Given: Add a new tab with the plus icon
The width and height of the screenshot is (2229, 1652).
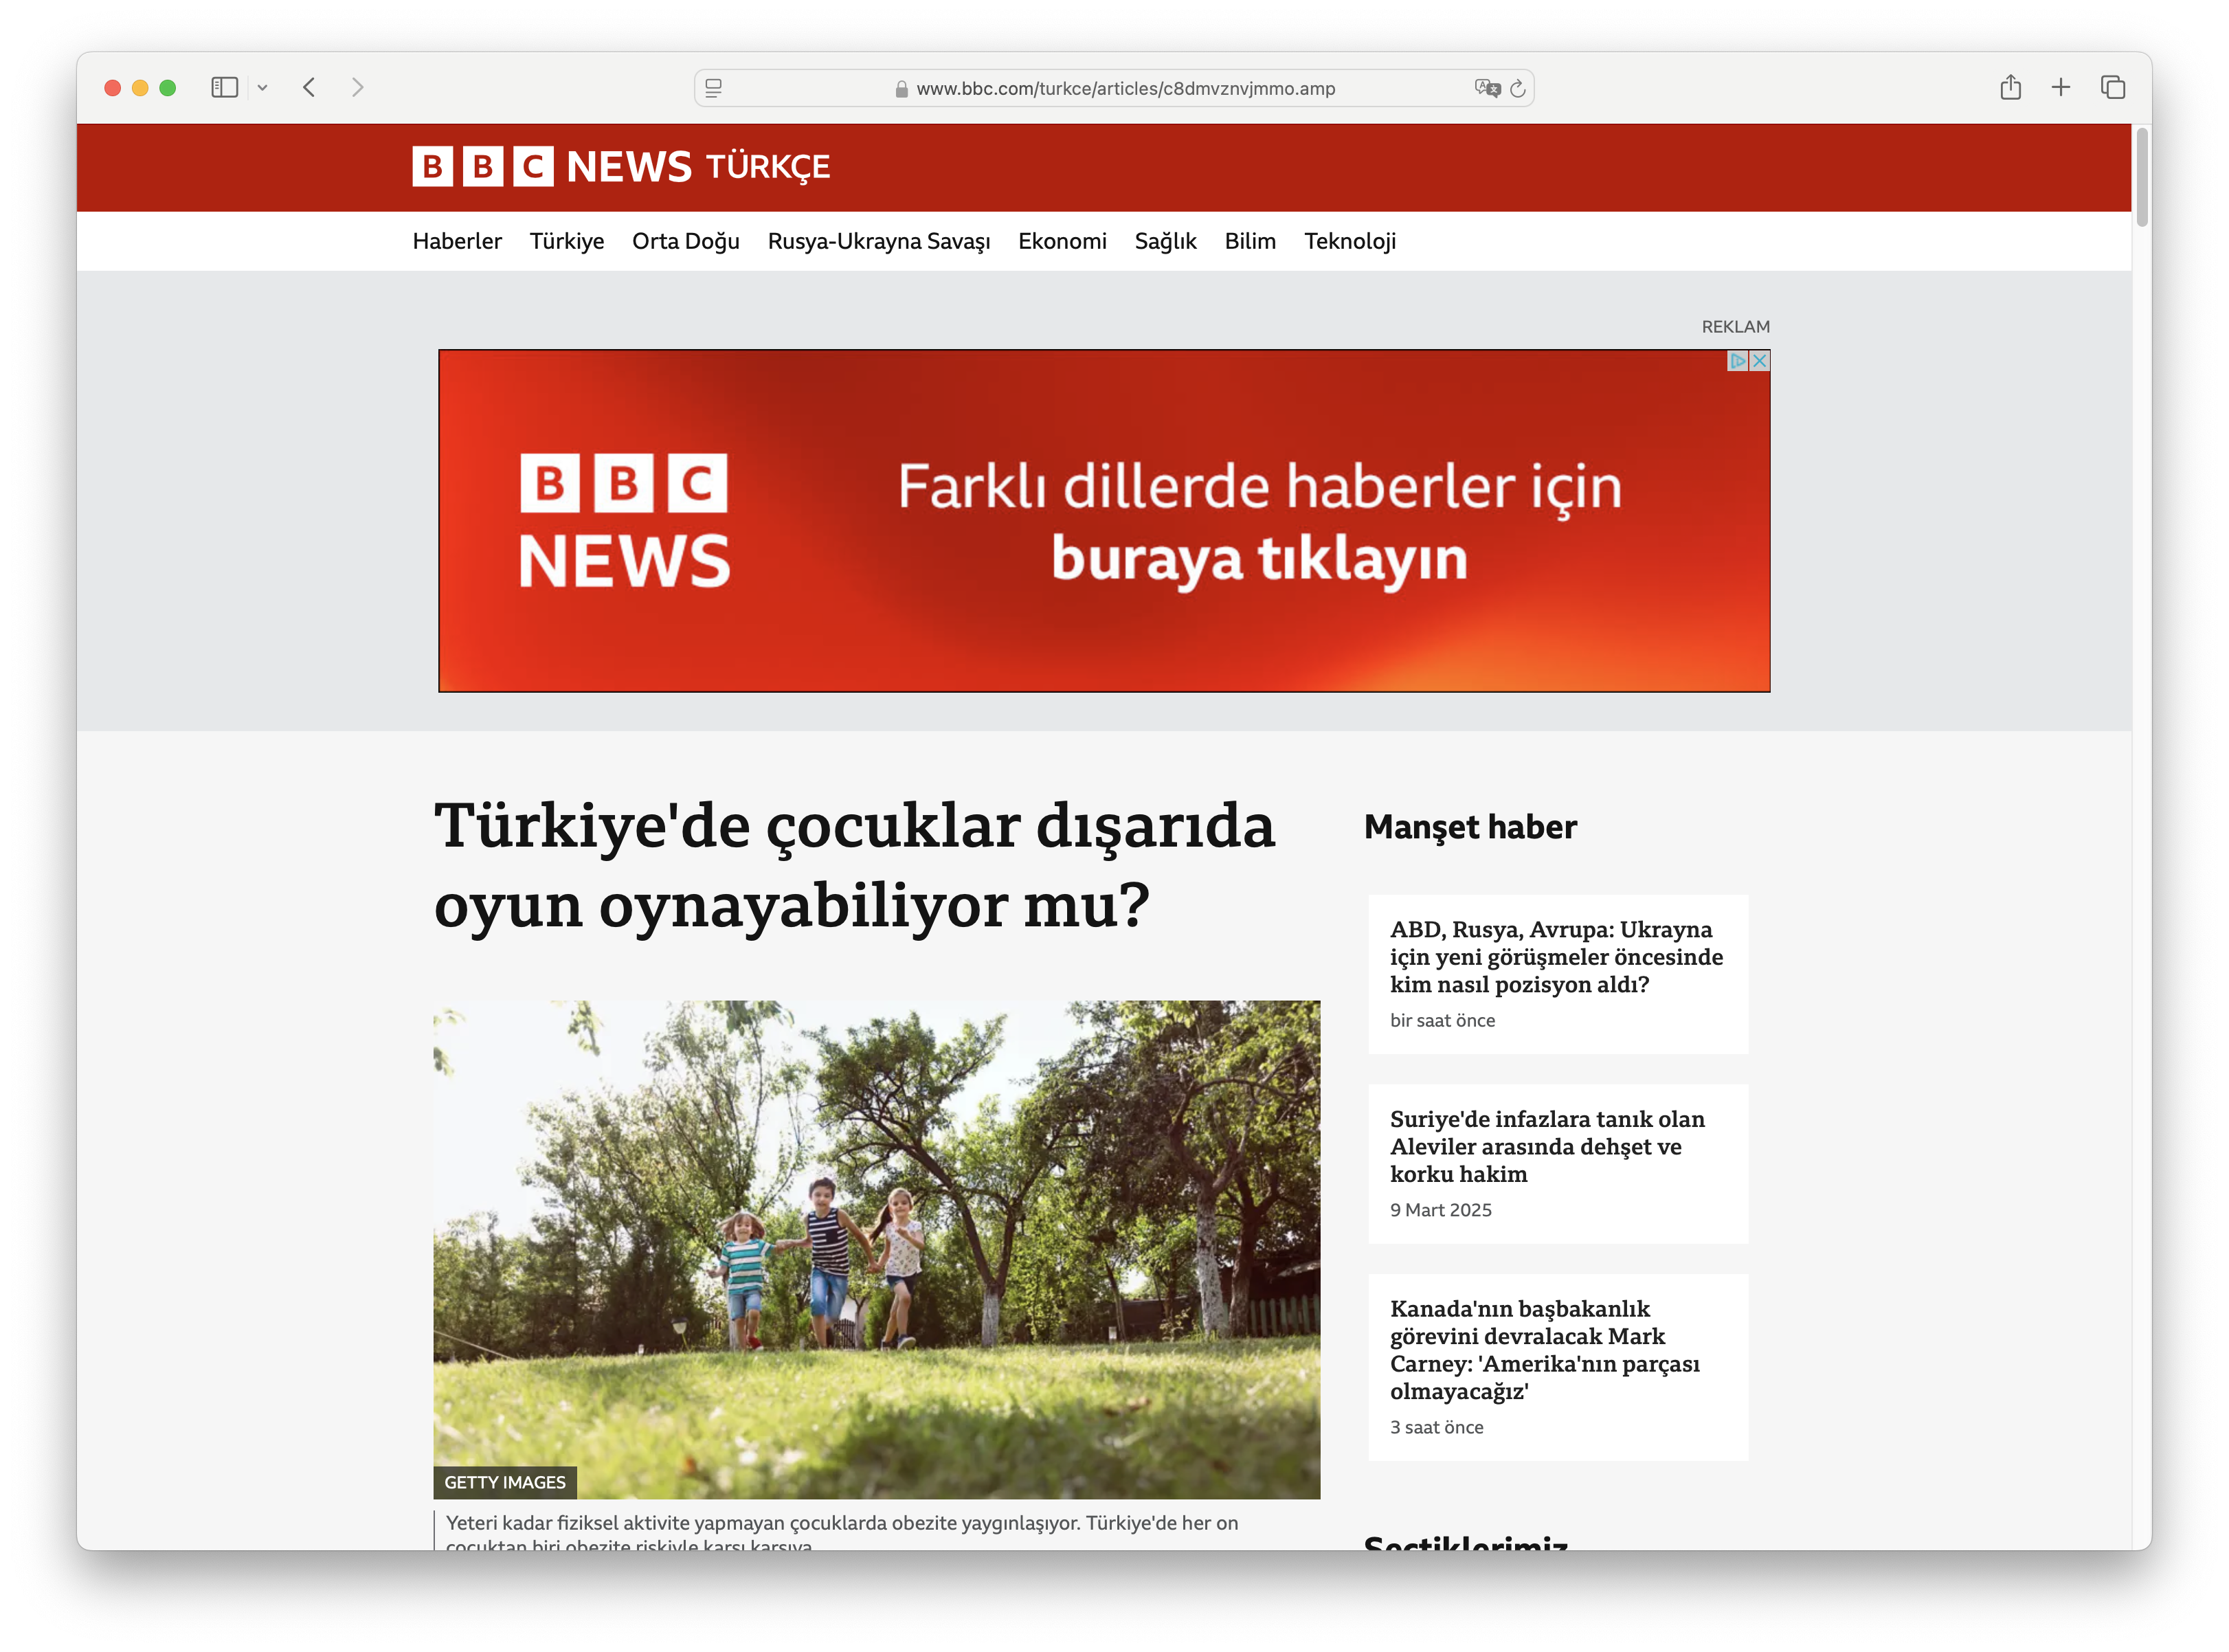Looking at the screenshot, I should pos(2060,87).
